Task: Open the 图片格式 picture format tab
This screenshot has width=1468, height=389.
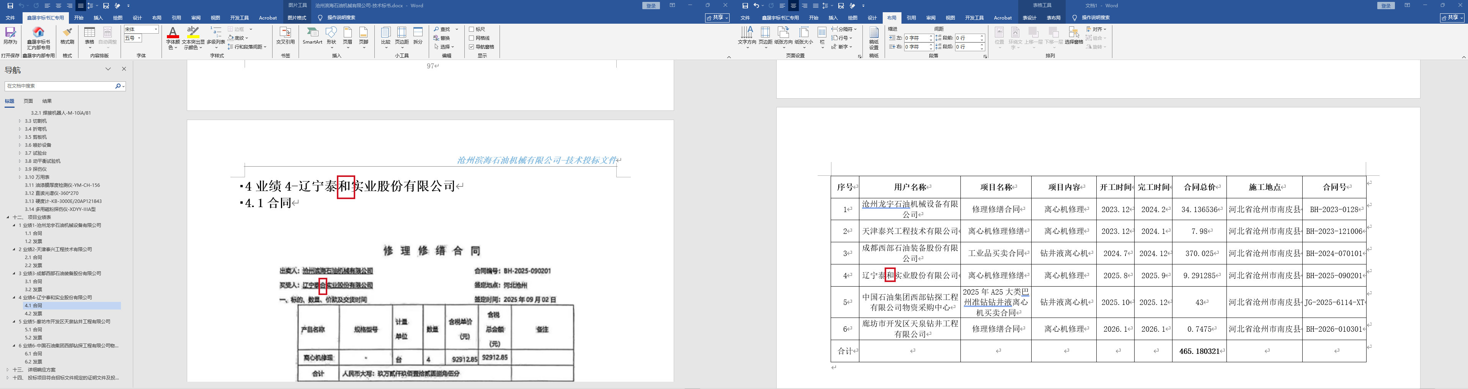Action: tap(297, 18)
